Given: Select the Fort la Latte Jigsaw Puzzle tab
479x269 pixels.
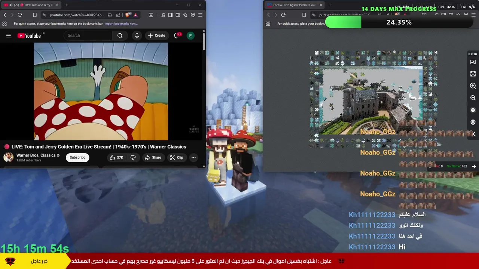Looking at the screenshot, I should 295,5.
